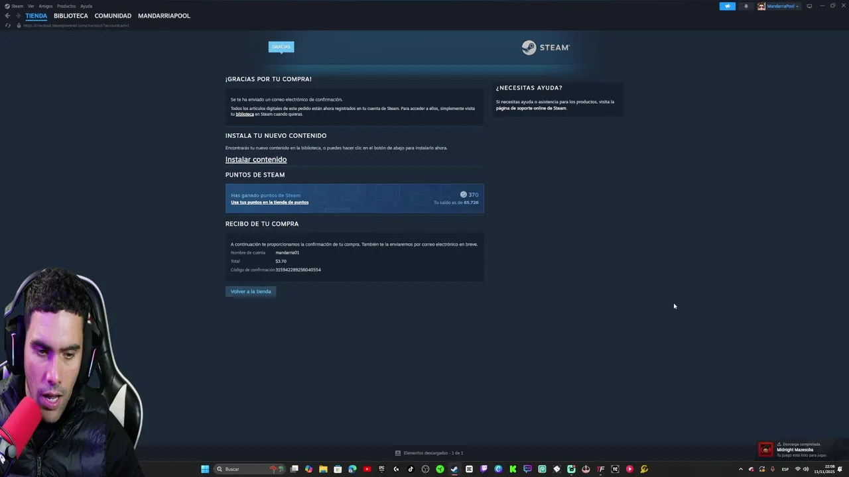This screenshot has height=477, width=849.
Task: Click the Steam logo in the page header
Action: click(545, 48)
